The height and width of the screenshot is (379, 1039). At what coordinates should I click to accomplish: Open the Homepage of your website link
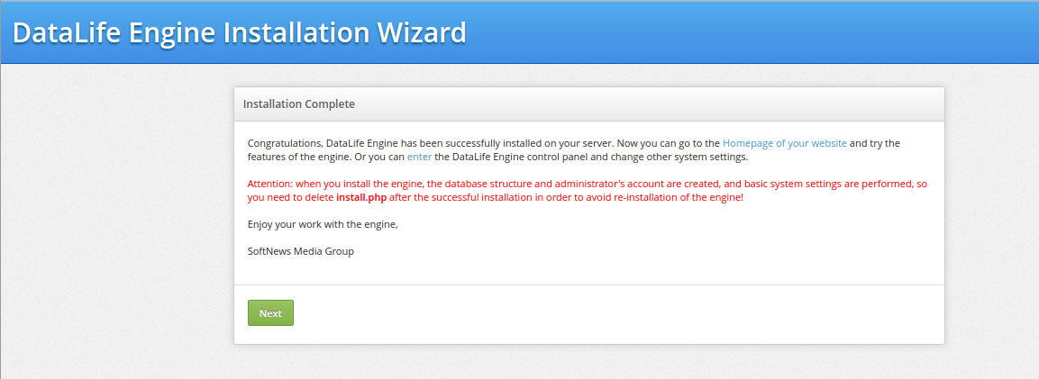coord(784,143)
